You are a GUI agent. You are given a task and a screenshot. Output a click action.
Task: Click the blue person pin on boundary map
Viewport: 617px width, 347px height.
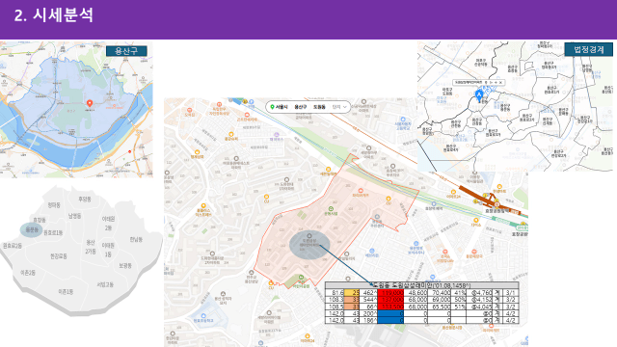point(479,95)
